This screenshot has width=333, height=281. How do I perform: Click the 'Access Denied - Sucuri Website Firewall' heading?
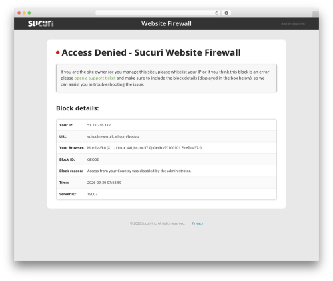click(151, 52)
